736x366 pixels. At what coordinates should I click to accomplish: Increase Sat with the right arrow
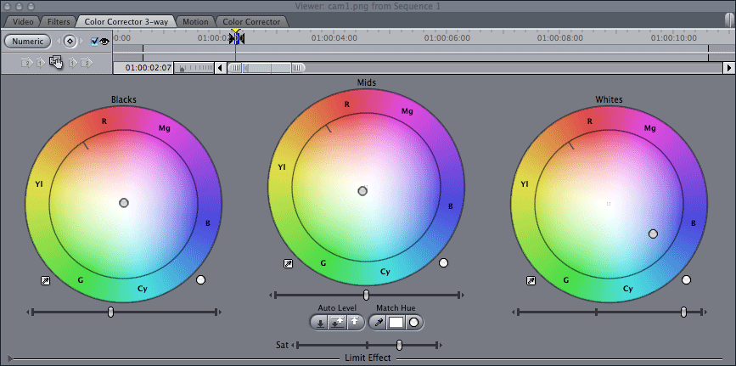[x=441, y=346]
